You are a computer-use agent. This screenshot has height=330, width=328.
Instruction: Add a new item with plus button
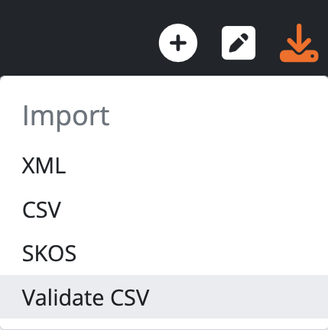[x=178, y=43]
